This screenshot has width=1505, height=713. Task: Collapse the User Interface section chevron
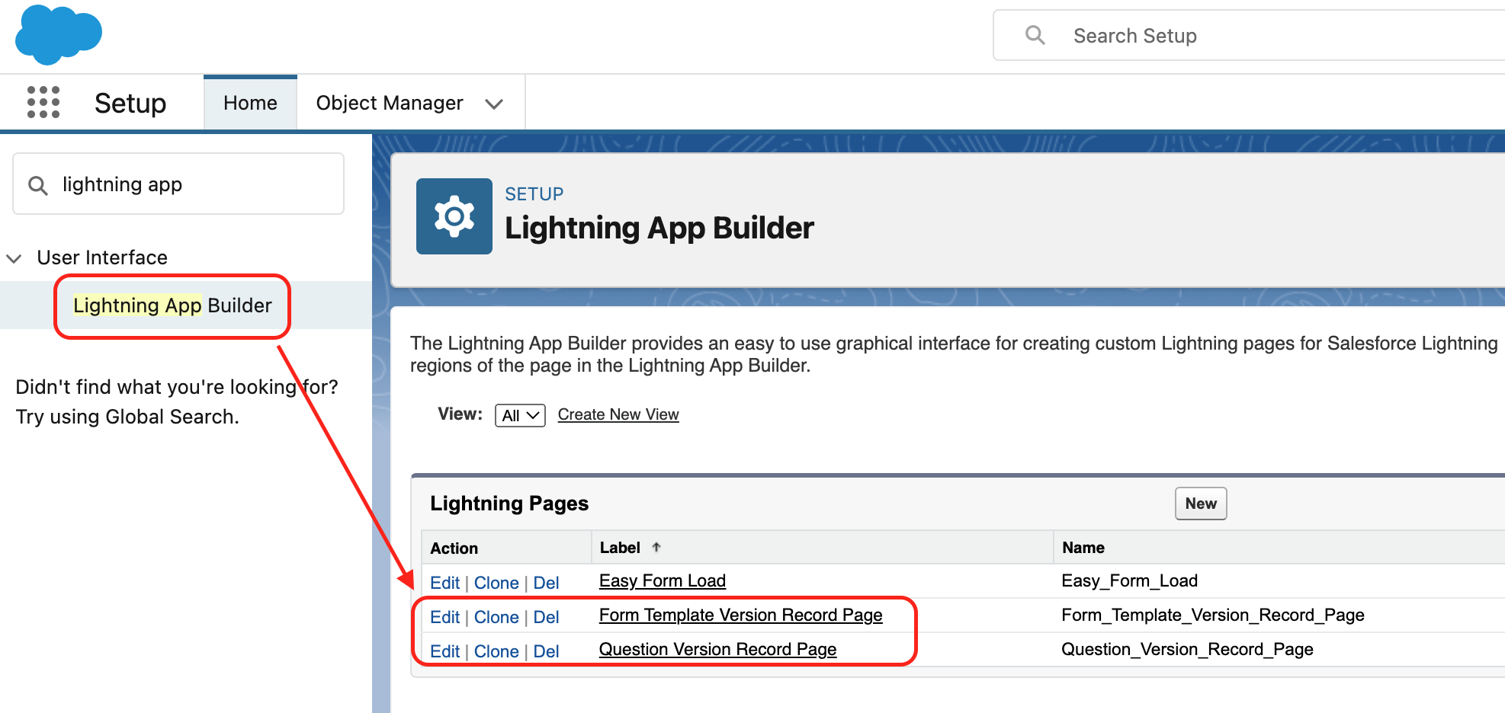pyautogui.click(x=14, y=258)
